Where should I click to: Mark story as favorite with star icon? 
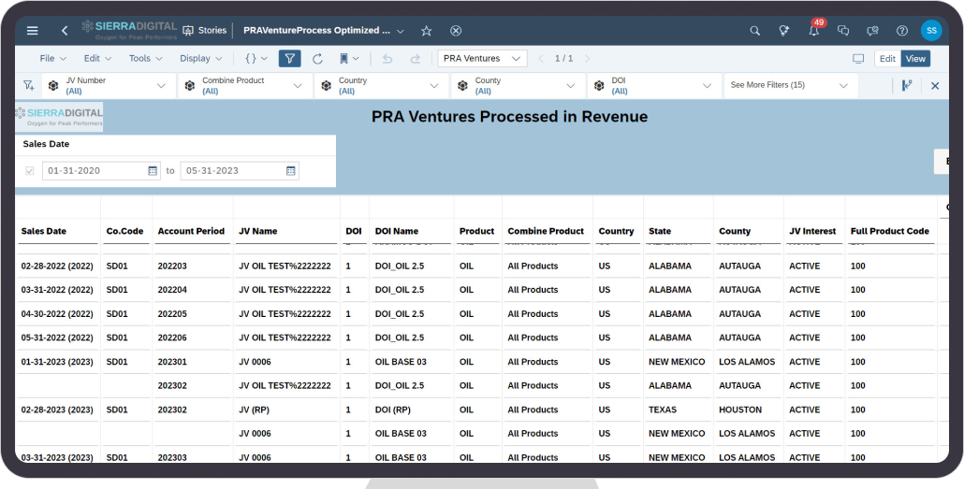pyautogui.click(x=427, y=31)
